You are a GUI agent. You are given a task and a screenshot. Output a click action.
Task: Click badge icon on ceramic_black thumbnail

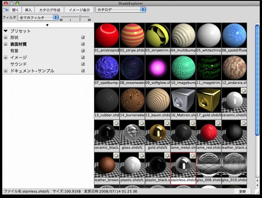(x=116, y=123)
